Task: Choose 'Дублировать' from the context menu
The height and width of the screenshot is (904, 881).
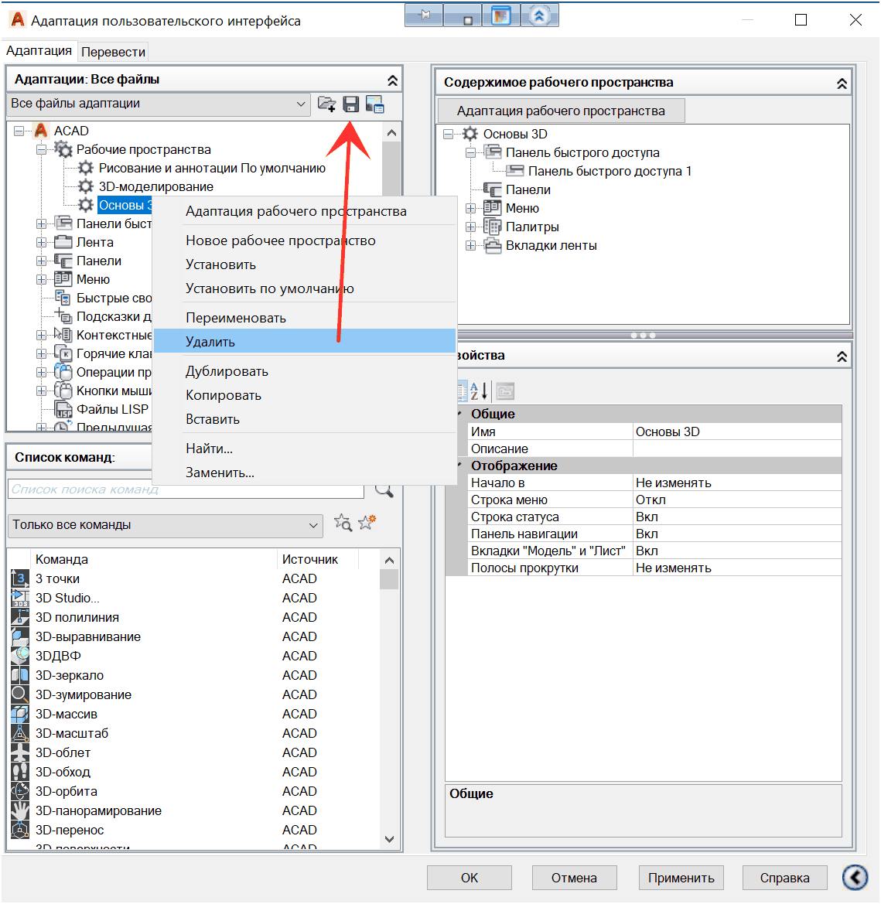Action: [227, 371]
